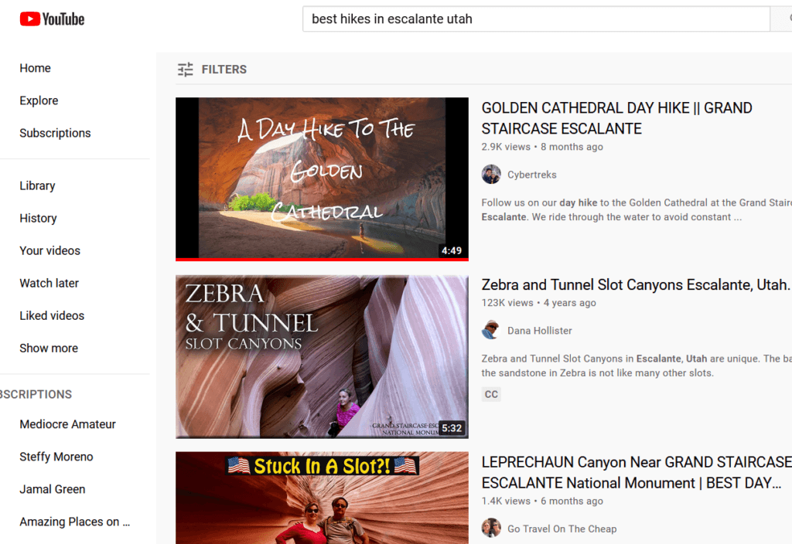Open GOLDEN CATHEDRAL DAY HIKE video title

click(x=616, y=118)
